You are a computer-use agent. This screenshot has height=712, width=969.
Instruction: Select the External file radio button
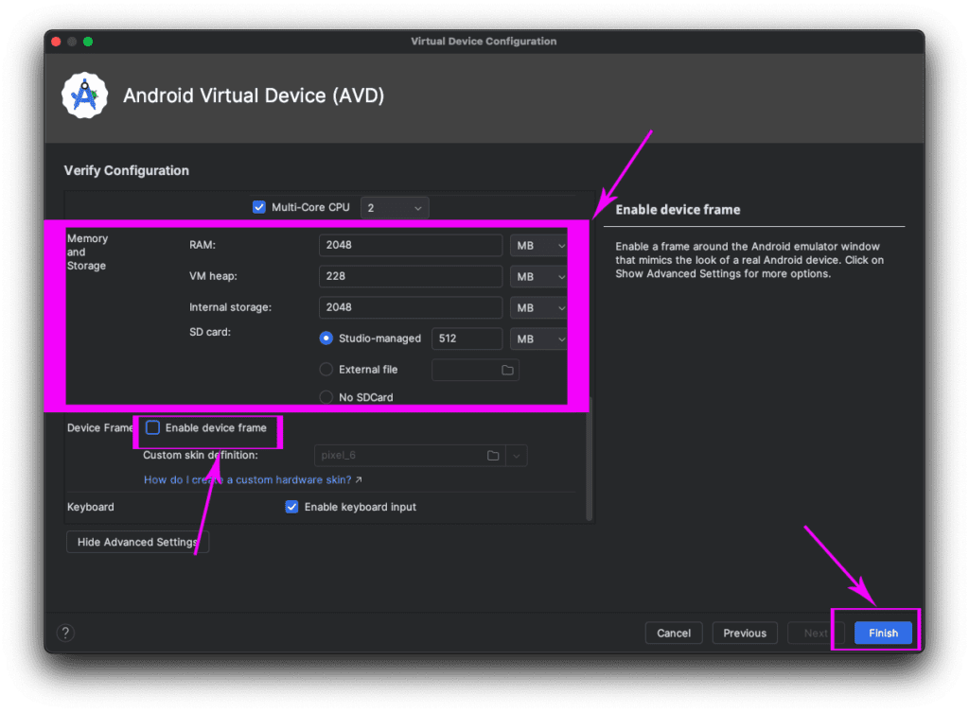(x=326, y=370)
